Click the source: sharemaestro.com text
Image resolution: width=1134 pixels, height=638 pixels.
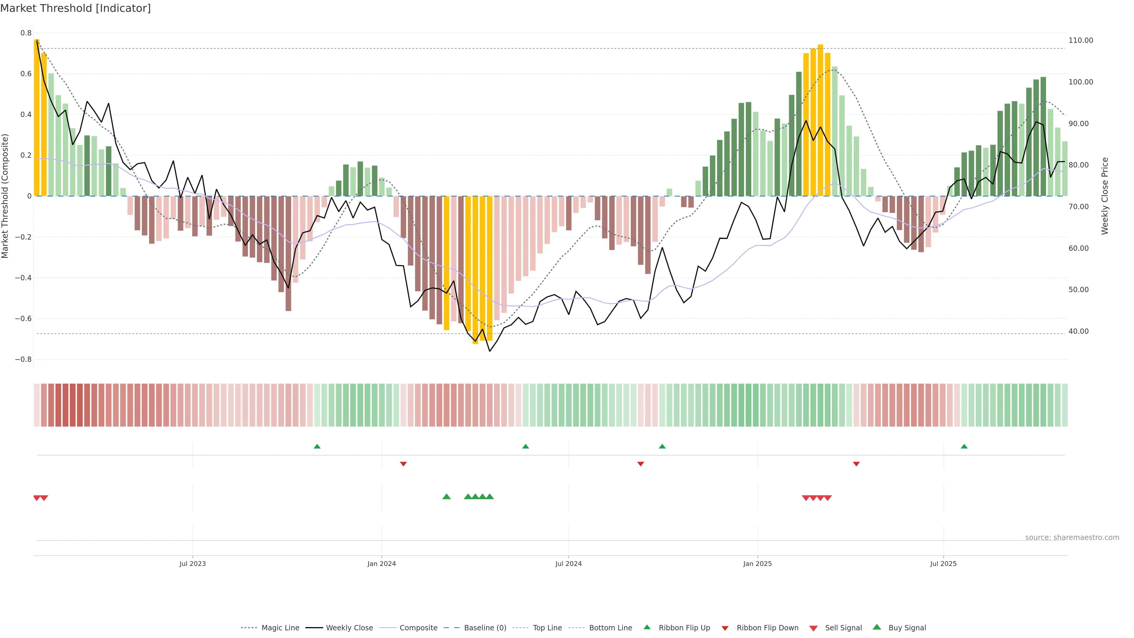click(1072, 537)
